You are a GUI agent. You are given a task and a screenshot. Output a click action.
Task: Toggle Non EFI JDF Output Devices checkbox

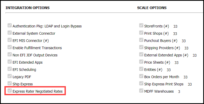pyautogui.click(x=10, y=55)
